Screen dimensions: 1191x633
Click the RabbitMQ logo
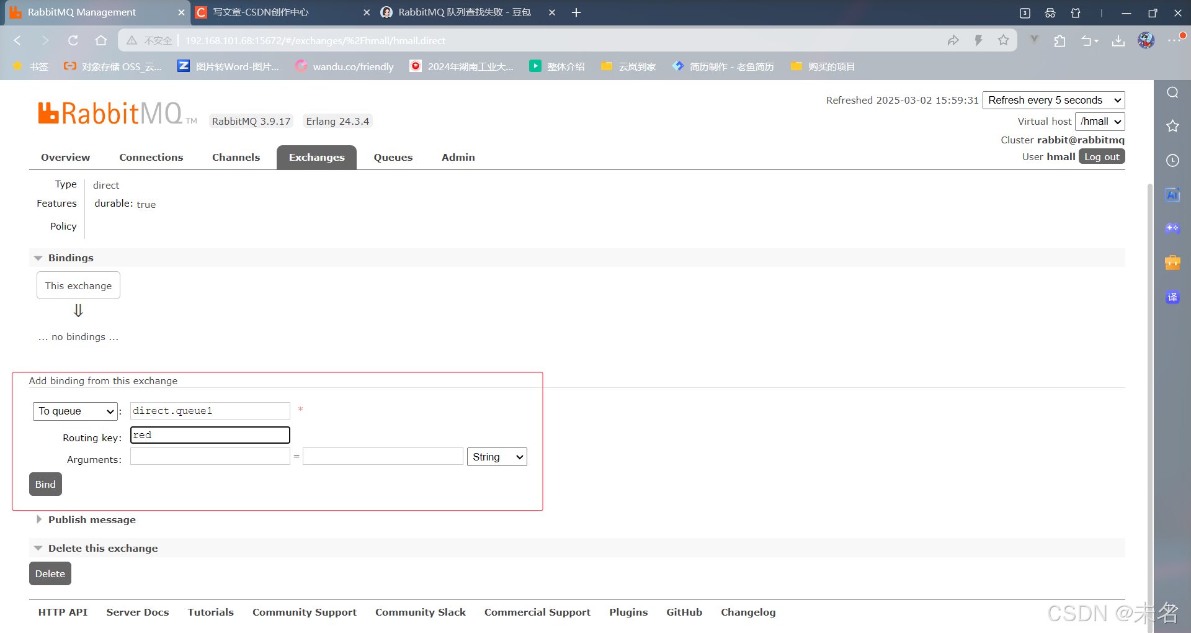pyautogui.click(x=117, y=114)
